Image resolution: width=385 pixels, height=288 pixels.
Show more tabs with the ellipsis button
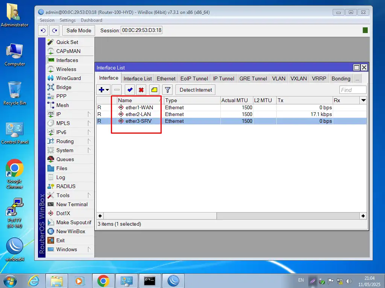(357, 78)
